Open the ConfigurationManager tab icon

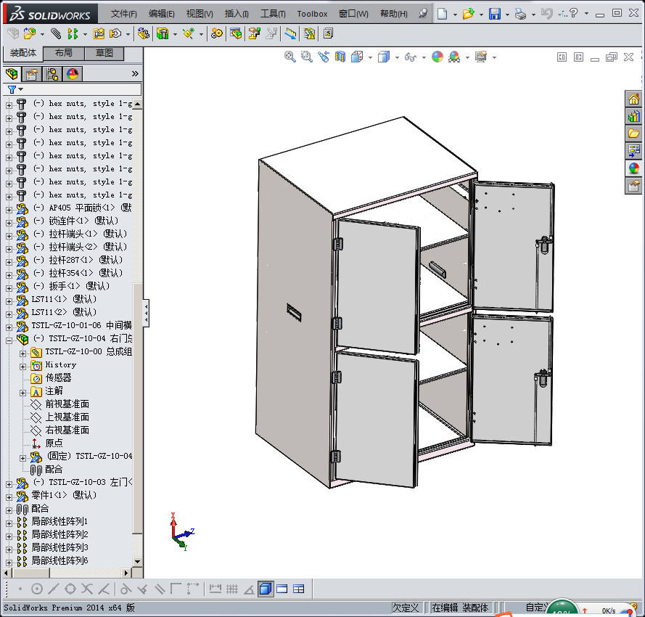pos(52,74)
